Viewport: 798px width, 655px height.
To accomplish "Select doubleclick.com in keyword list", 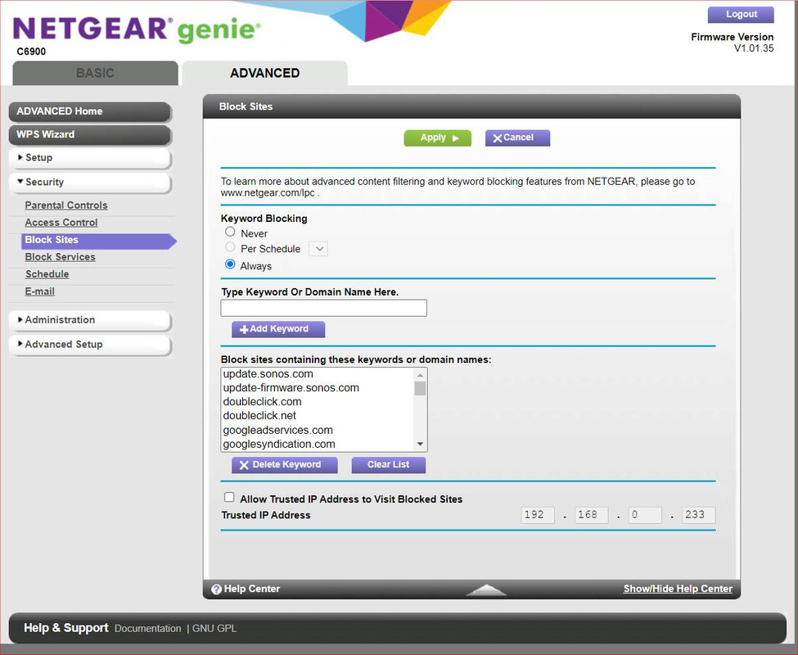I will coord(318,402).
